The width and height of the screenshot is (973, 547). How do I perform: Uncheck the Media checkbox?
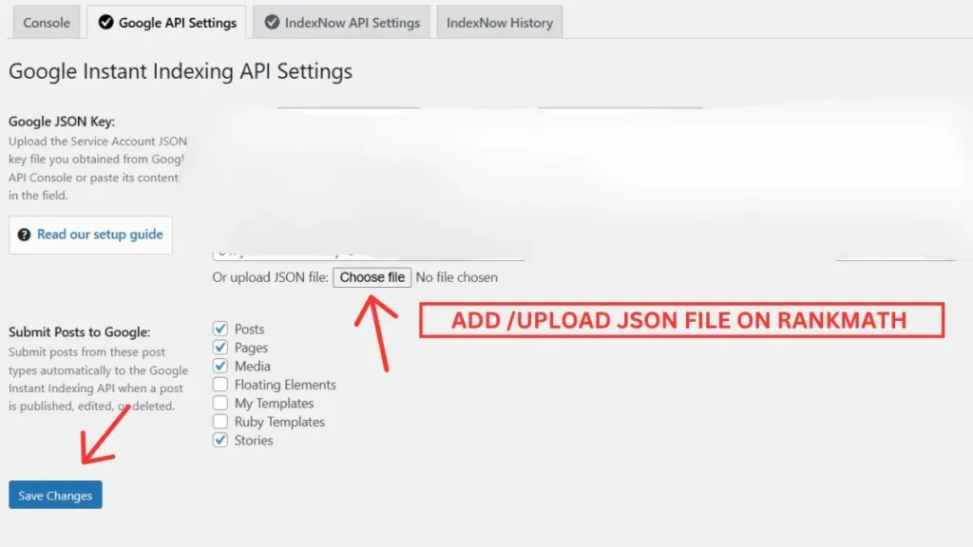click(x=220, y=366)
